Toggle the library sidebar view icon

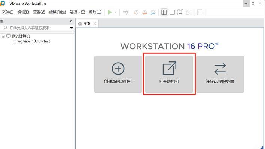[x=164, y=12]
